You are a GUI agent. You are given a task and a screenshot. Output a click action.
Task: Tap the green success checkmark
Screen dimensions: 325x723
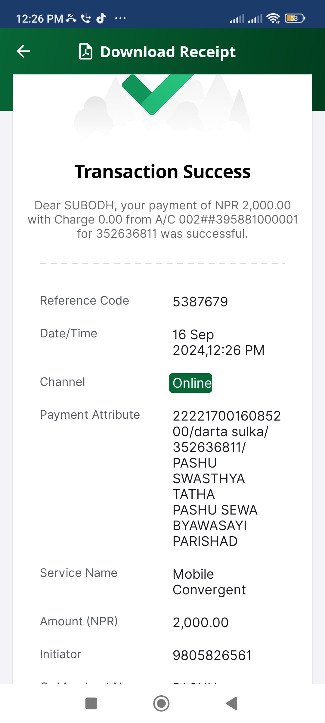pyautogui.click(x=157, y=94)
